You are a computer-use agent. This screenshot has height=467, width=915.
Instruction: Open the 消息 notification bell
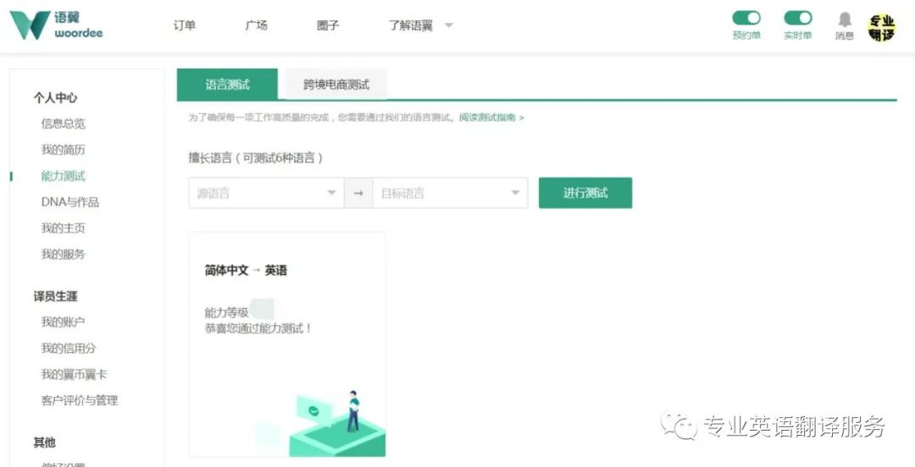(845, 25)
